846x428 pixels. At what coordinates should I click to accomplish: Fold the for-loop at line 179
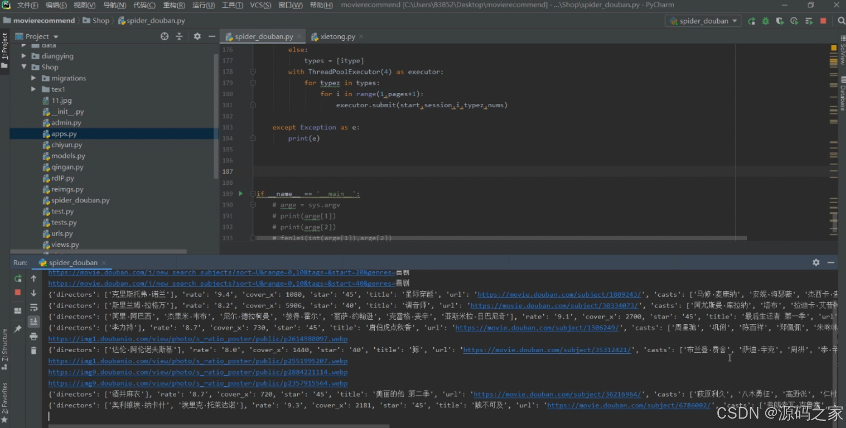coord(253,83)
